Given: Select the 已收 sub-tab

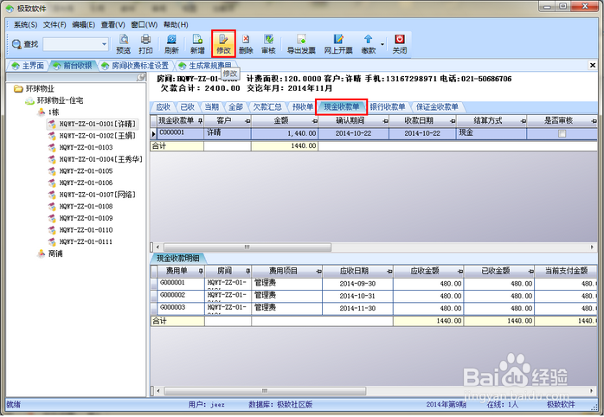Looking at the screenshot, I should pos(188,106).
